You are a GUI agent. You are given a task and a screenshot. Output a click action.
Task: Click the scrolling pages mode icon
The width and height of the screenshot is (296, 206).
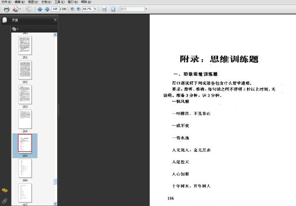(x=104, y=9)
